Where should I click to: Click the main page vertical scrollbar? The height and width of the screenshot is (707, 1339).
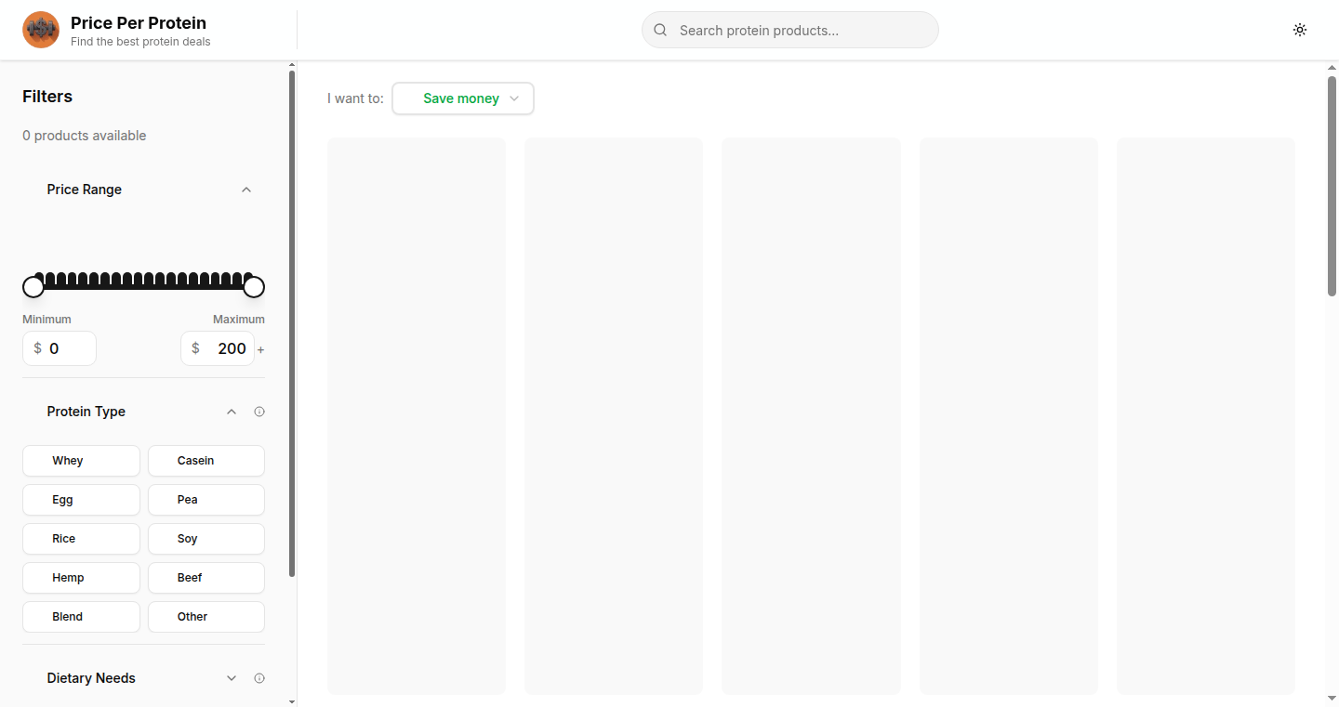point(1332,186)
